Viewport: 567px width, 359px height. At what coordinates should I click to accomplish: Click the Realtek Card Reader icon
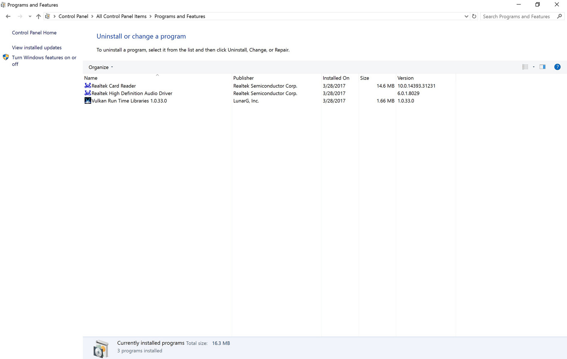point(87,86)
